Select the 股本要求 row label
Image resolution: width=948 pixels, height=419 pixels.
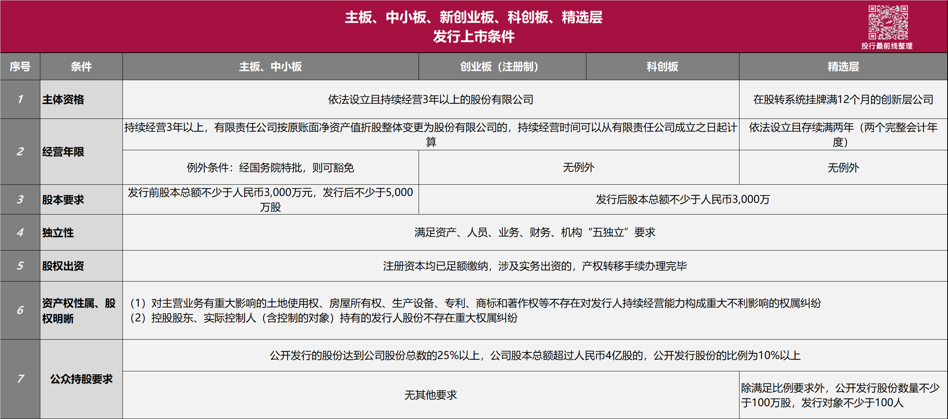81,199
